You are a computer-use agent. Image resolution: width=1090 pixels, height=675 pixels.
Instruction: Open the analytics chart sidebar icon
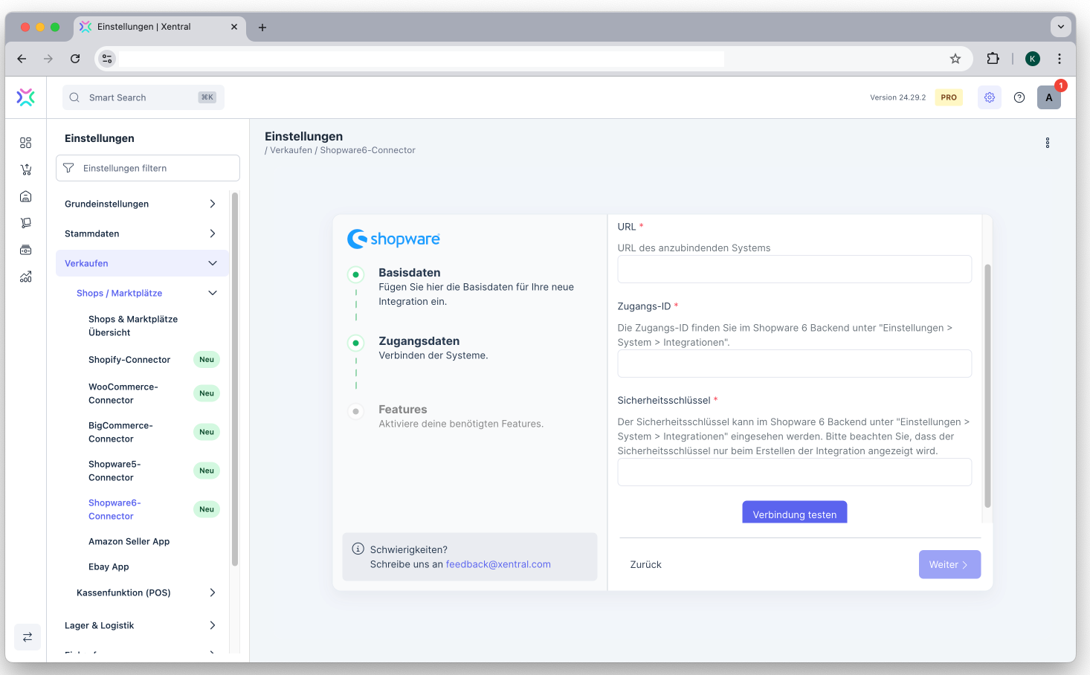26,277
